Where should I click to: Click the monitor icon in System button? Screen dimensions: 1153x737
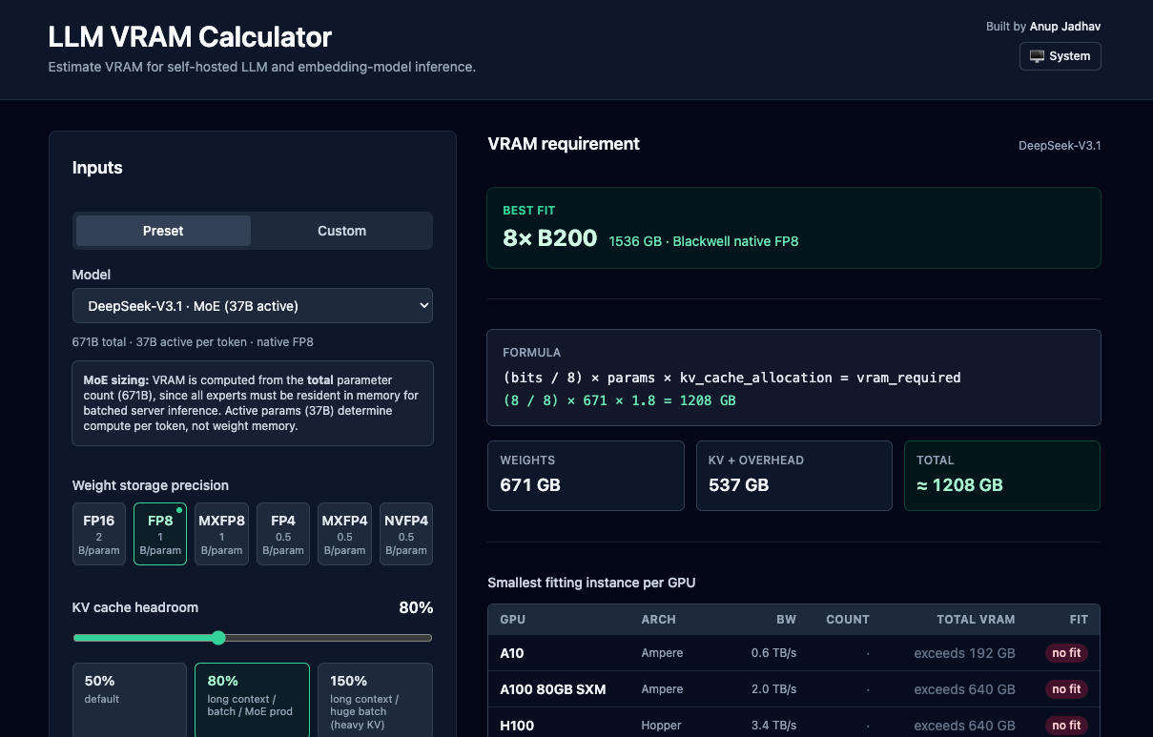[1037, 56]
